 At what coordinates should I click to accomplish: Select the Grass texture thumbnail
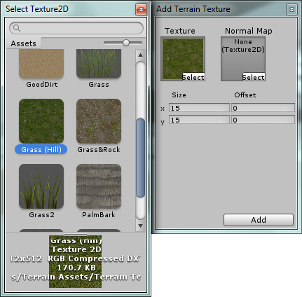tap(99, 64)
